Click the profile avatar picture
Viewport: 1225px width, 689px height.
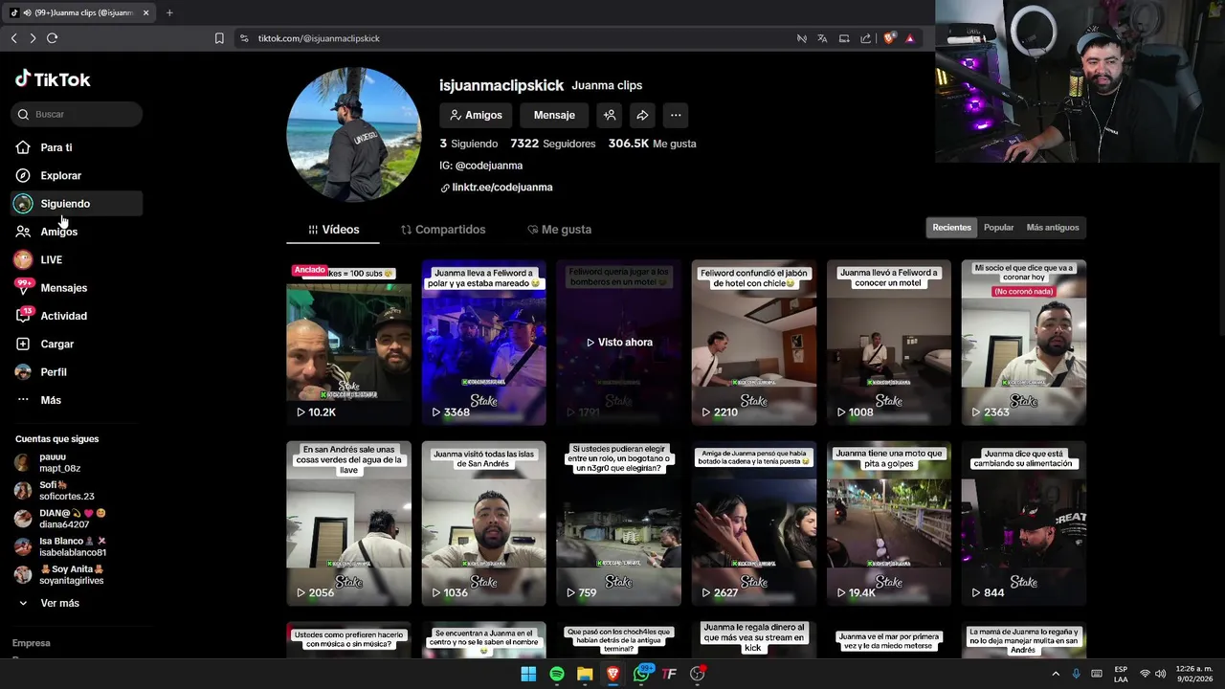click(x=354, y=134)
